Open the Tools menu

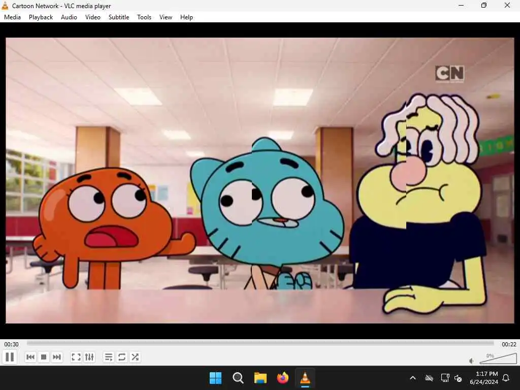tap(144, 17)
